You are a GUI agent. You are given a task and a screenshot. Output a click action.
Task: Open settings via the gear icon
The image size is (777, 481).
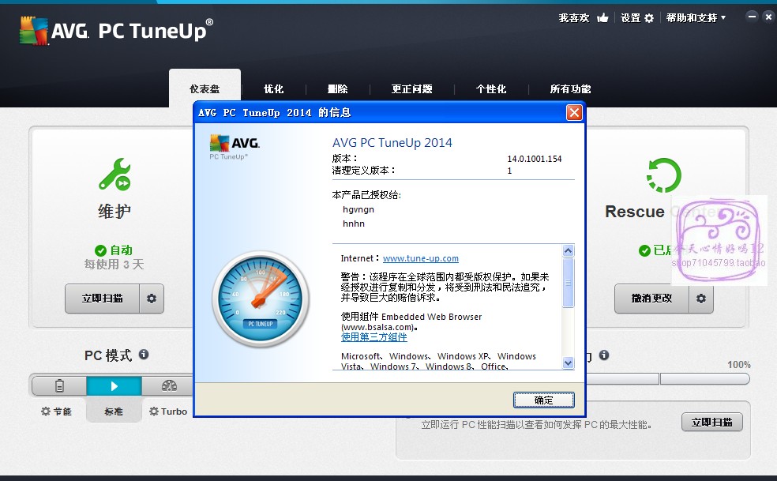pyautogui.click(x=649, y=18)
